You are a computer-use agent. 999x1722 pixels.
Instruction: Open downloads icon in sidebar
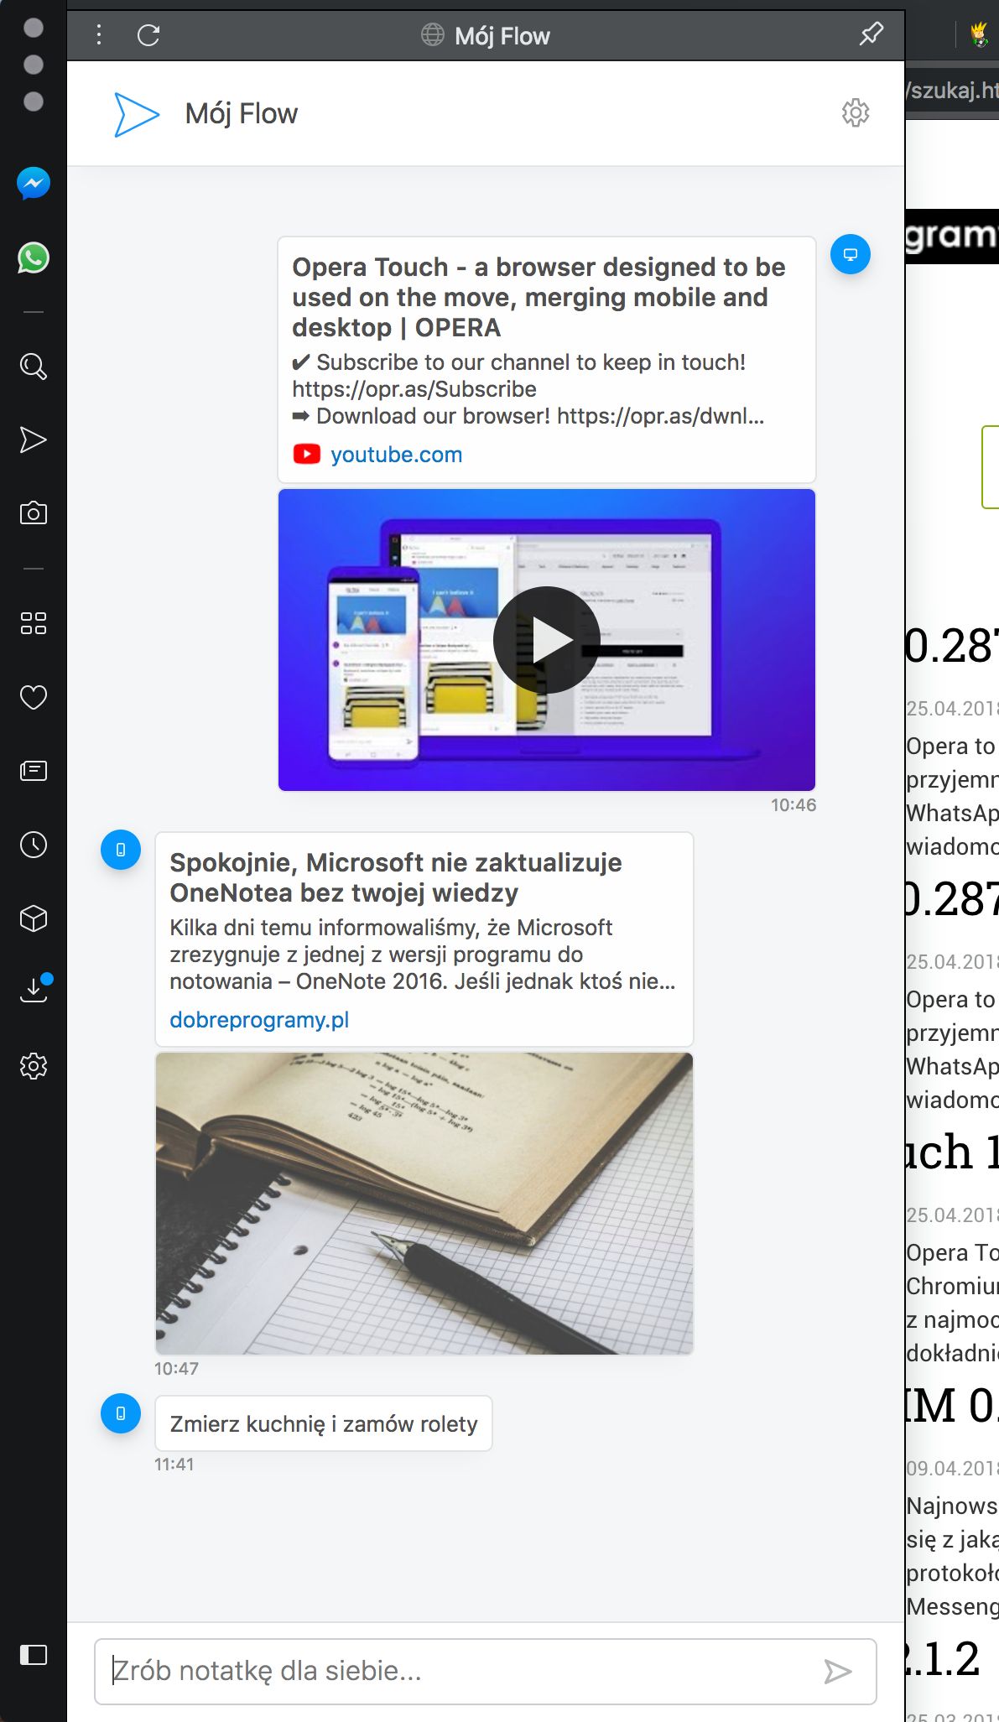pos(34,990)
